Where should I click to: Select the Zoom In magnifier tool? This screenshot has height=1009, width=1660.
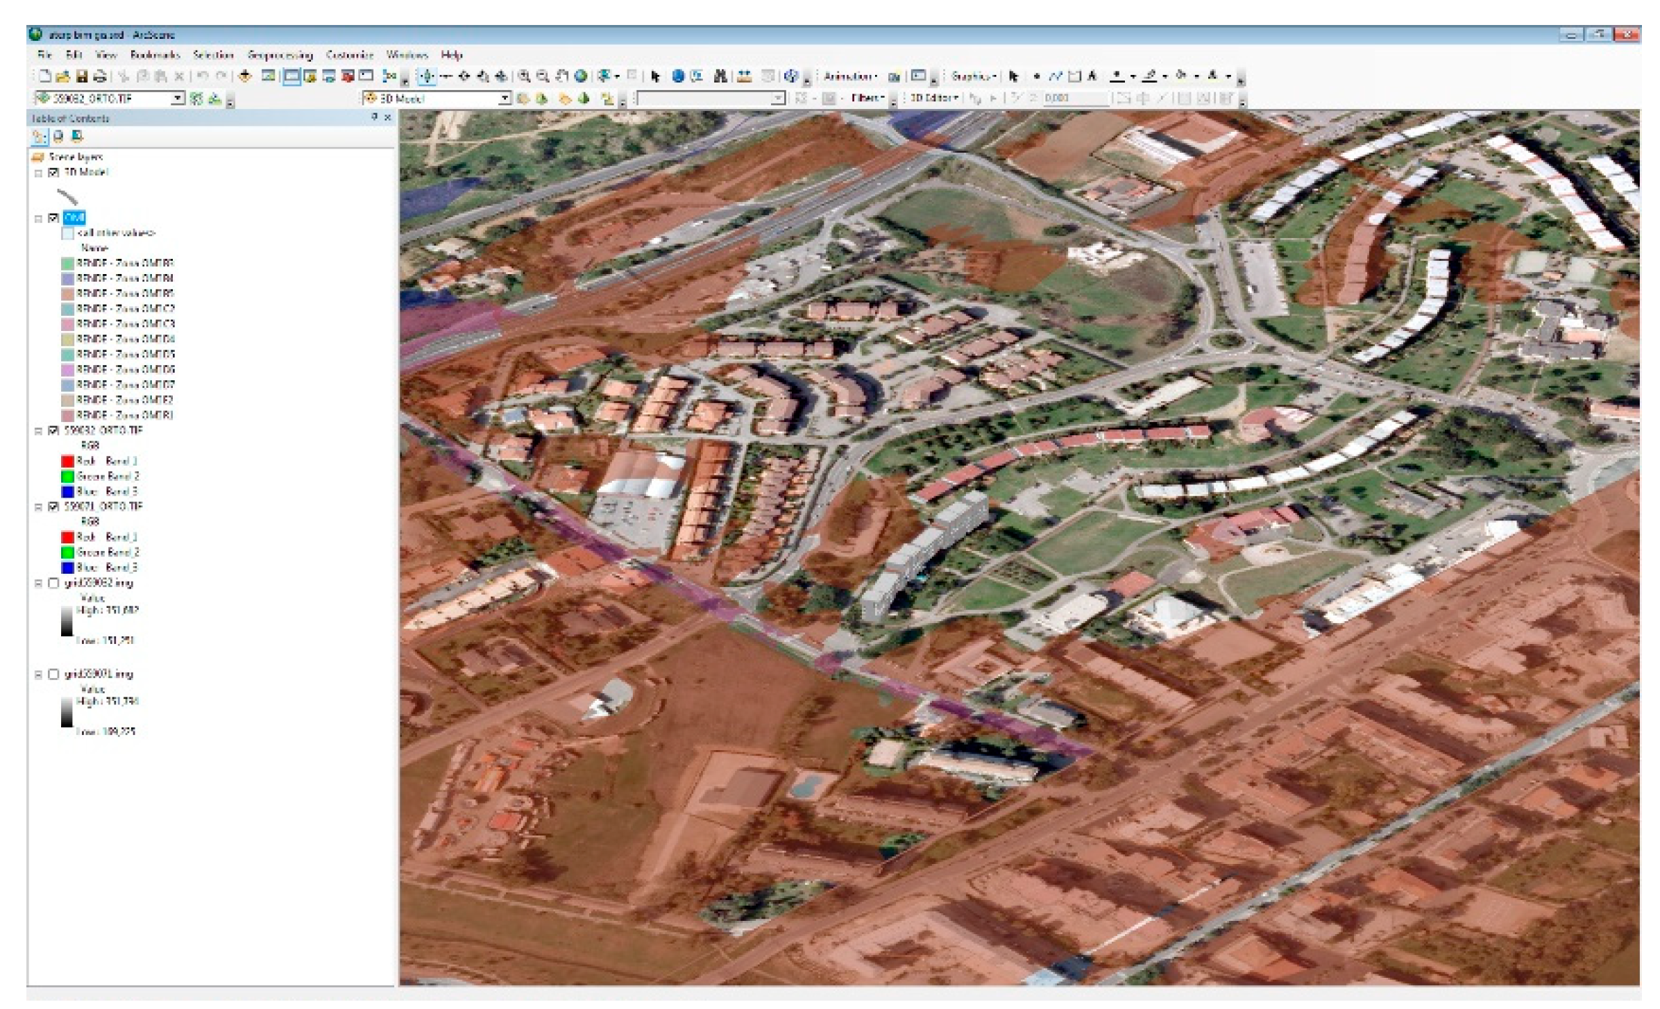[525, 76]
